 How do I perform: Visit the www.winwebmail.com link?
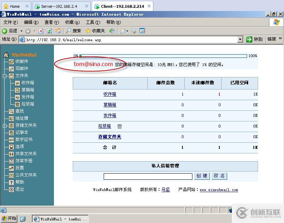point(219,190)
